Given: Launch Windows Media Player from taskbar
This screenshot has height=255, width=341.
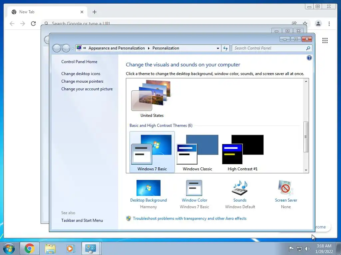Looking at the screenshot, I should tap(71, 248).
